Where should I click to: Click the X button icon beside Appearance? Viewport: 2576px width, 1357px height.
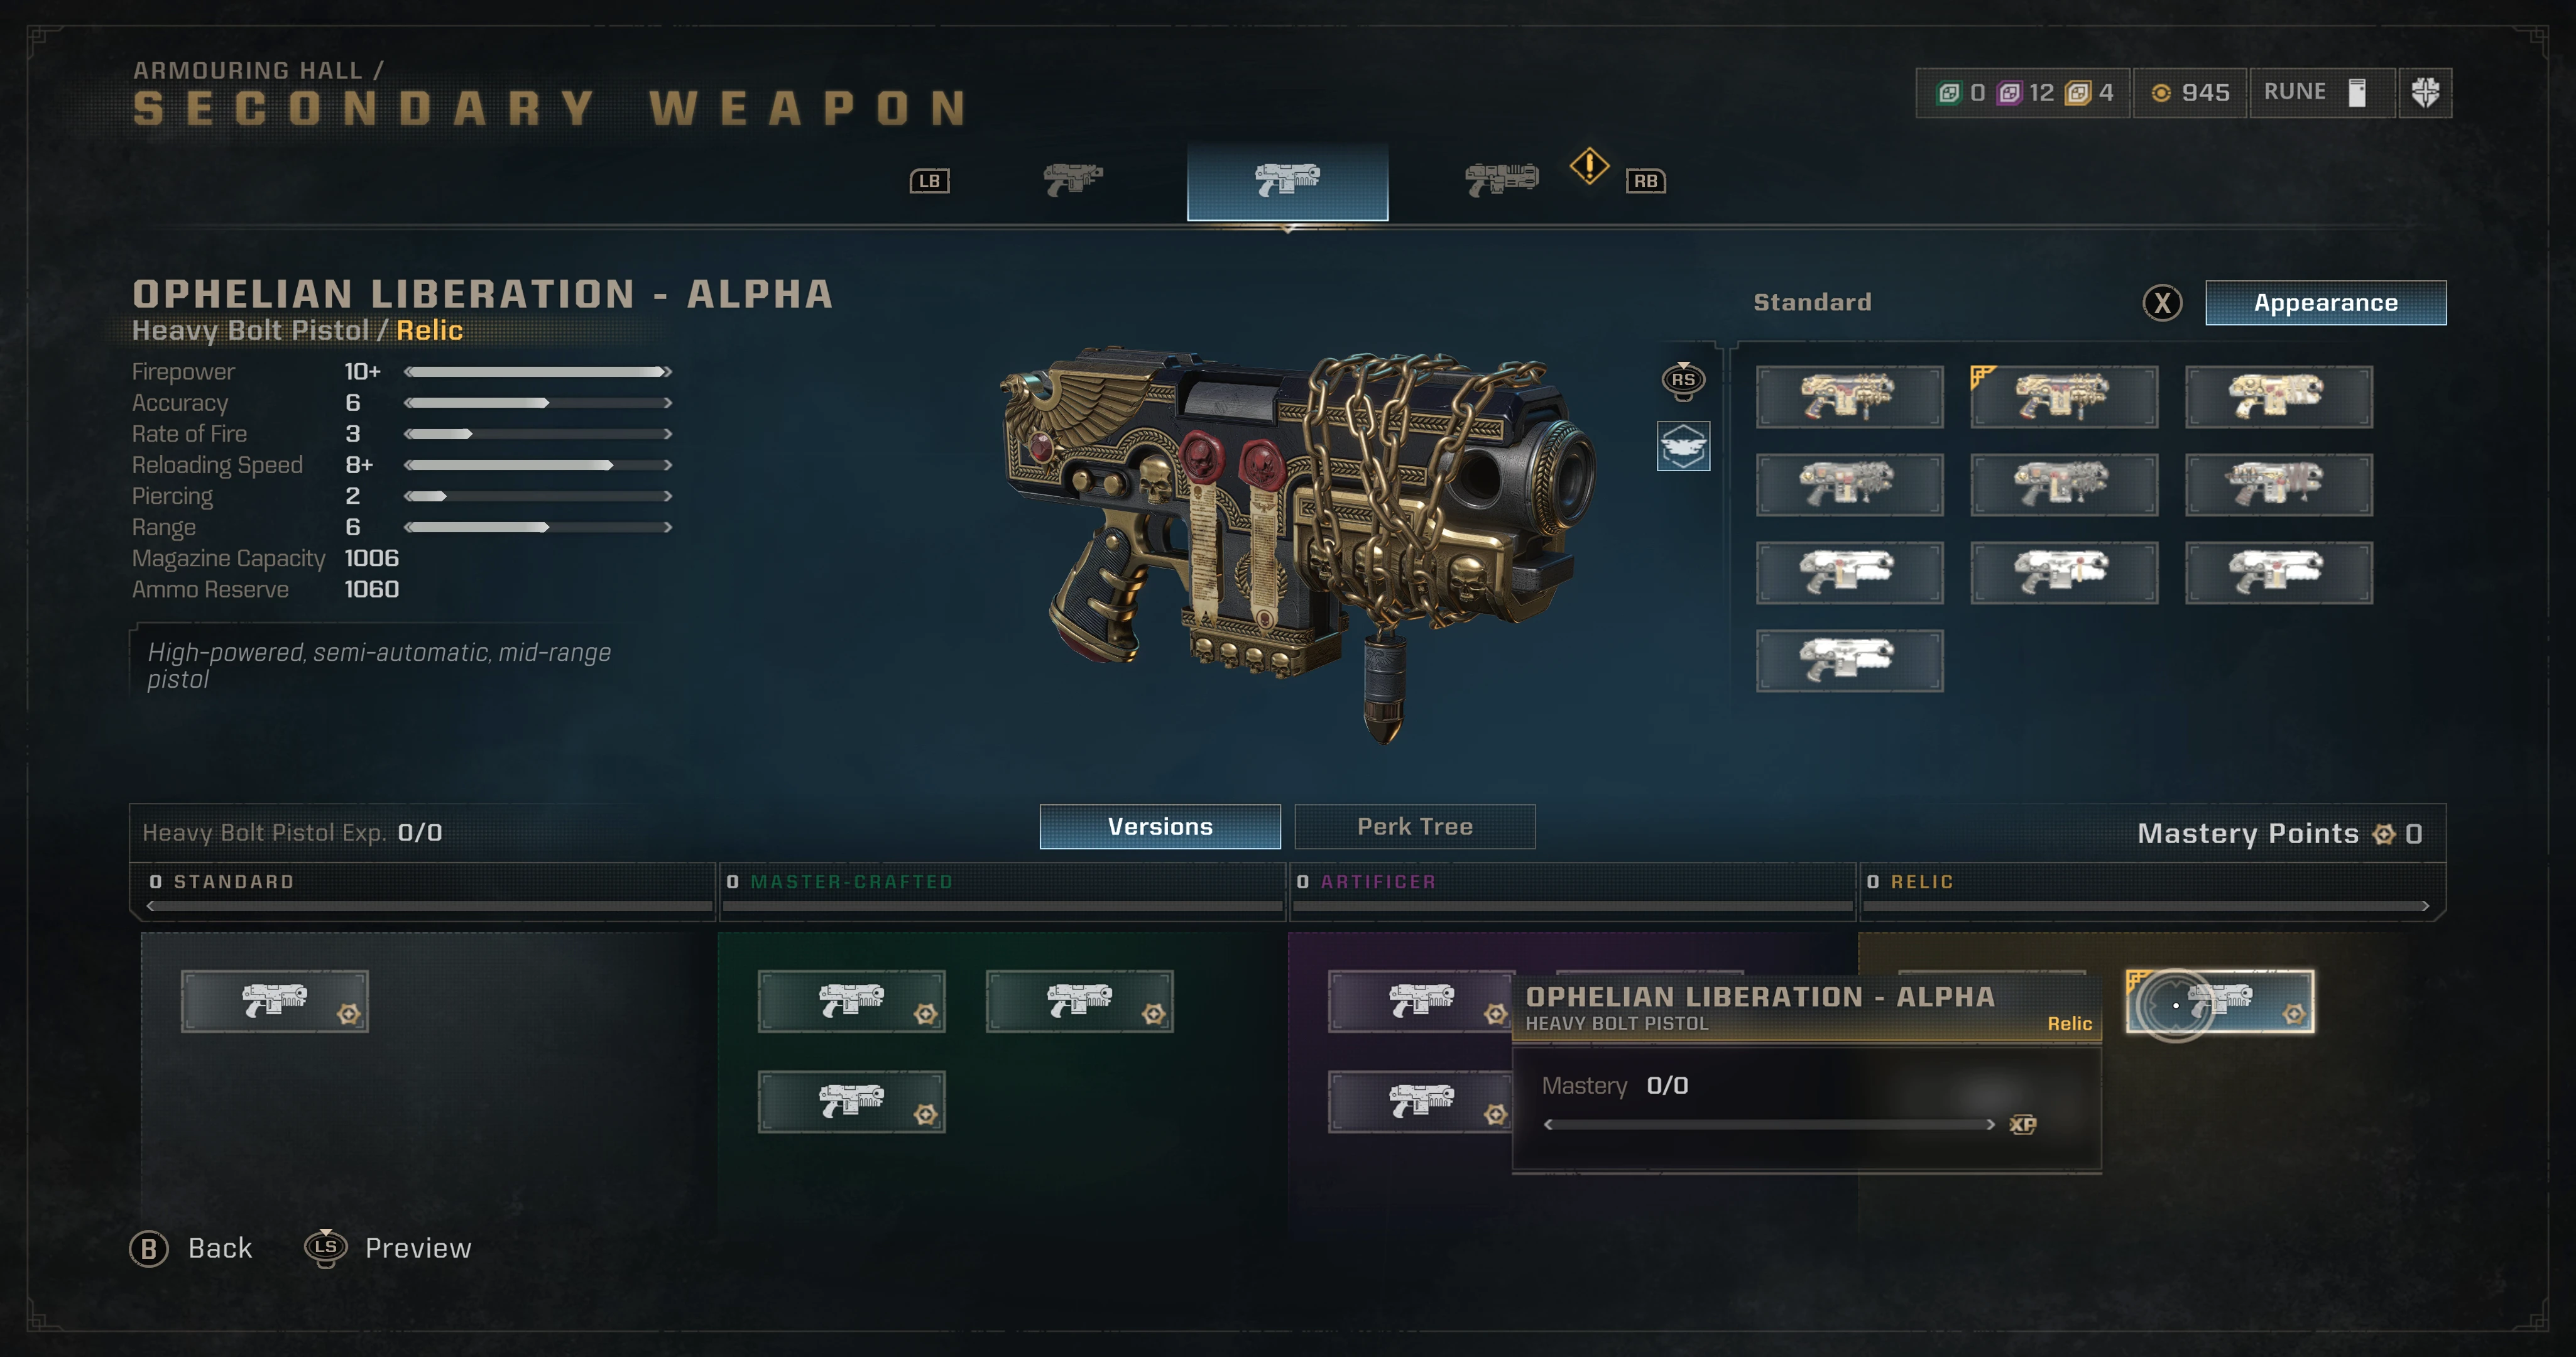[2162, 303]
